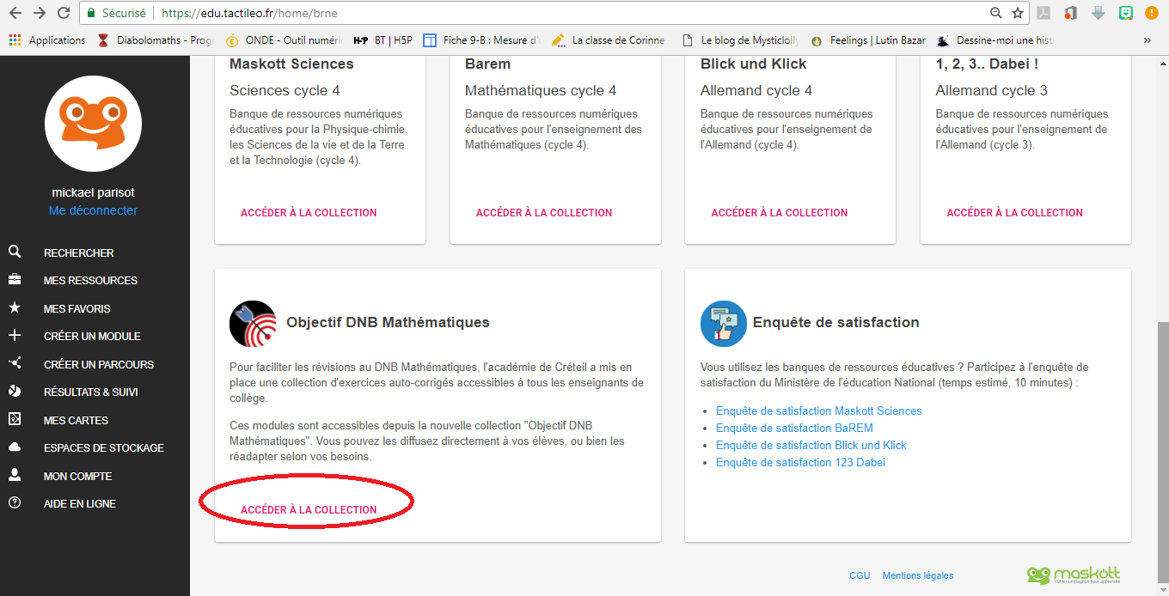Click the Objectif DNB Mathématiques heading
Image resolution: width=1169 pixels, height=596 pixels.
(x=388, y=323)
